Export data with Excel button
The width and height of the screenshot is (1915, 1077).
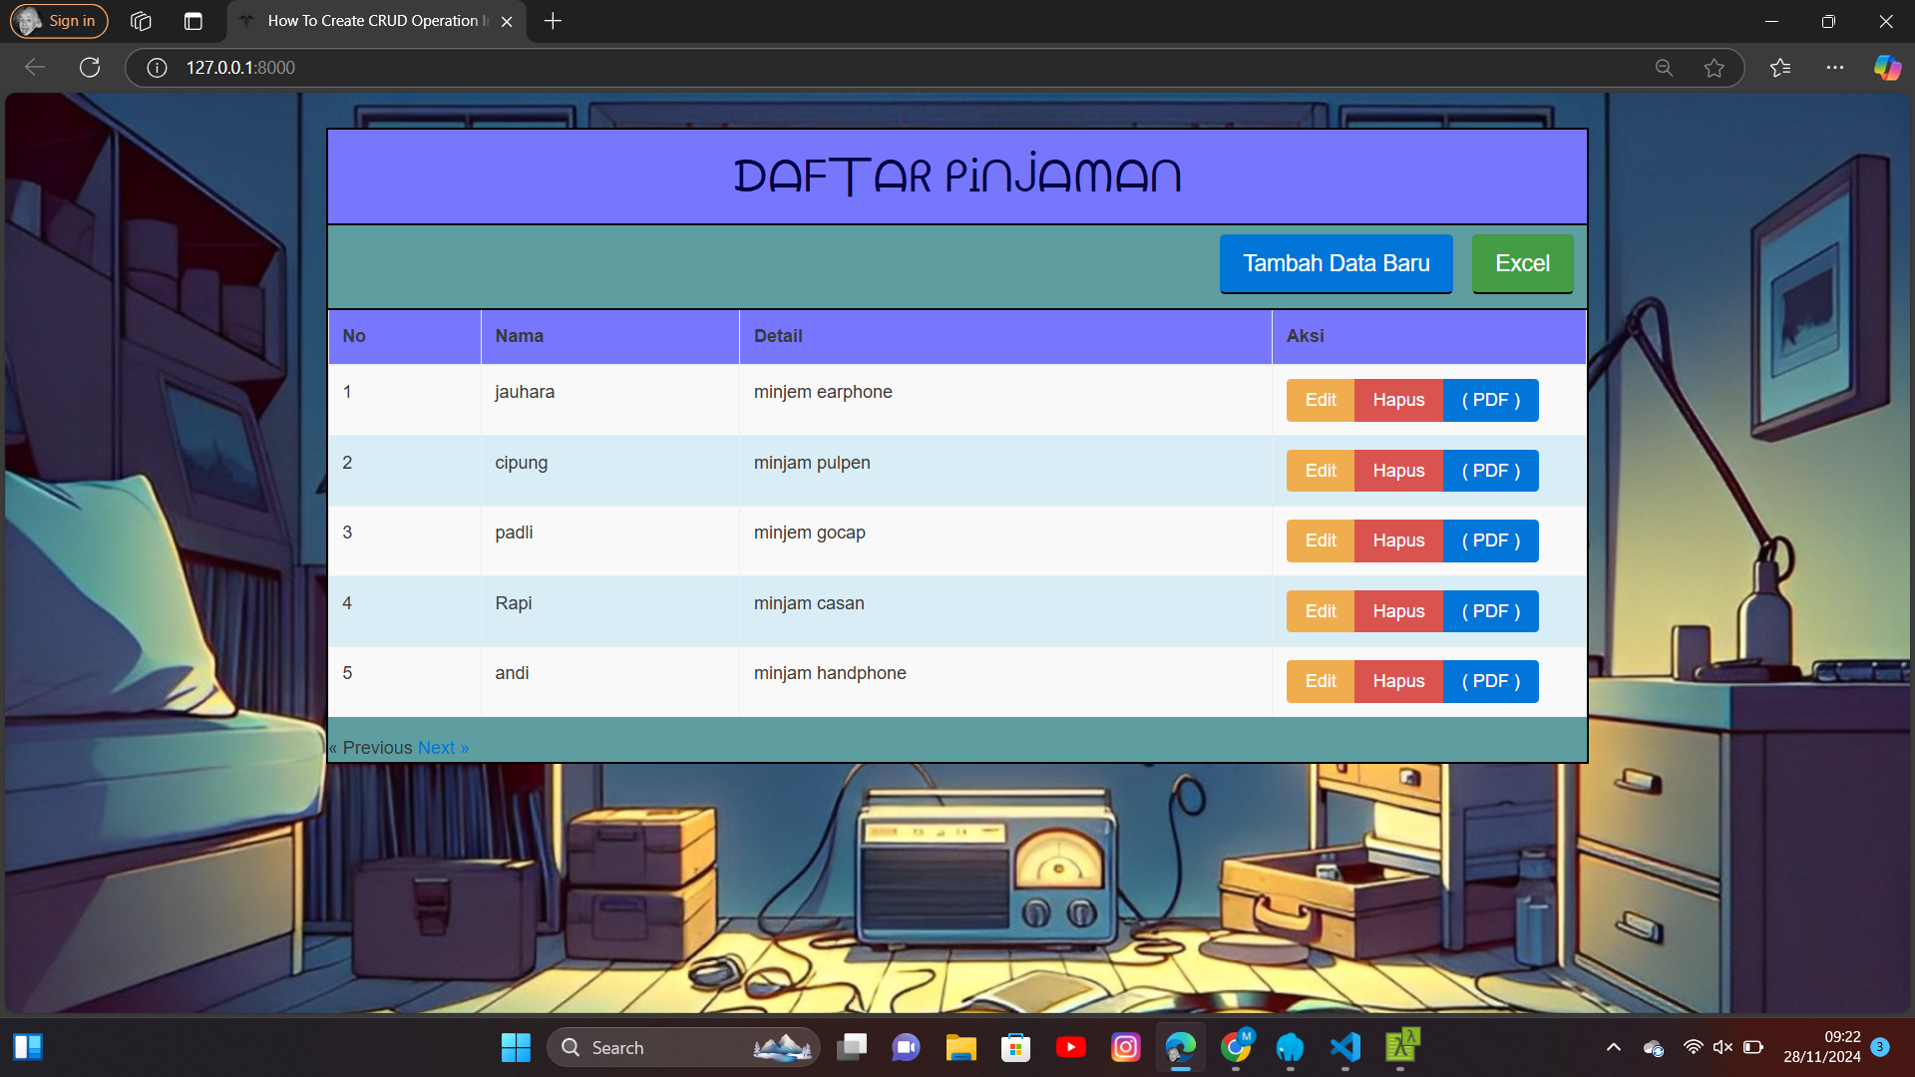coord(1522,263)
